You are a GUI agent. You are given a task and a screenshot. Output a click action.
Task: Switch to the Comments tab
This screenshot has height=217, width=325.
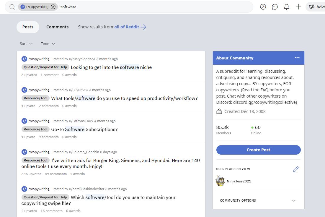[x=57, y=27]
